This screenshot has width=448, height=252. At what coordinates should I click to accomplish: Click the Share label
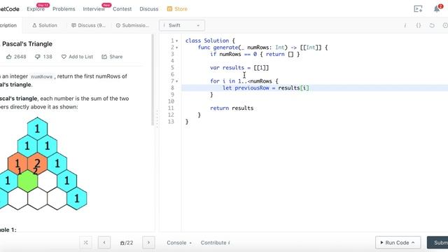click(x=115, y=57)
